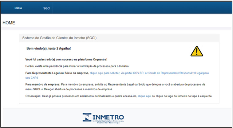
Task: Click bold 'Para membro da empresa:' label
Action: pos(43,84)
